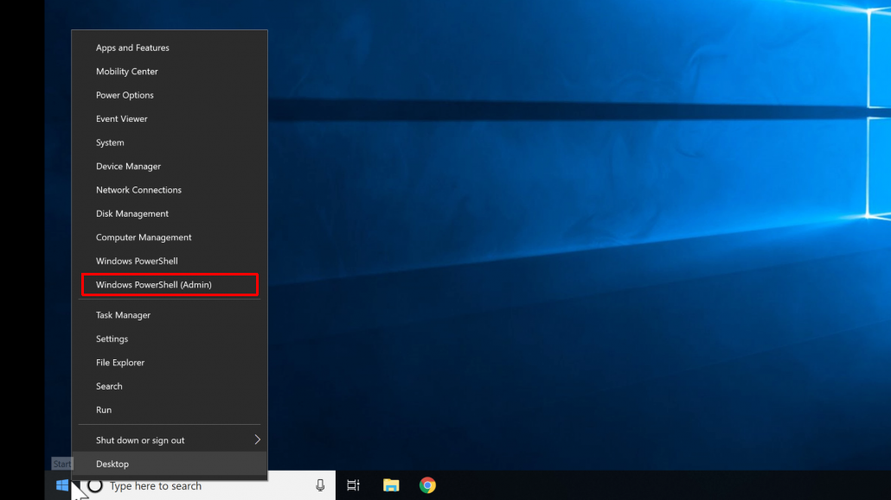Open non-admin Windows PowerShell entry
The image size is (891, 500).
click(x=170, y=261)
